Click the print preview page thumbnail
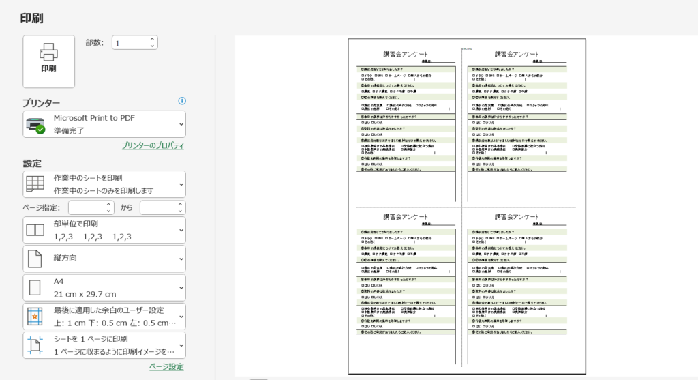The image size is (698, 380). 467,206
